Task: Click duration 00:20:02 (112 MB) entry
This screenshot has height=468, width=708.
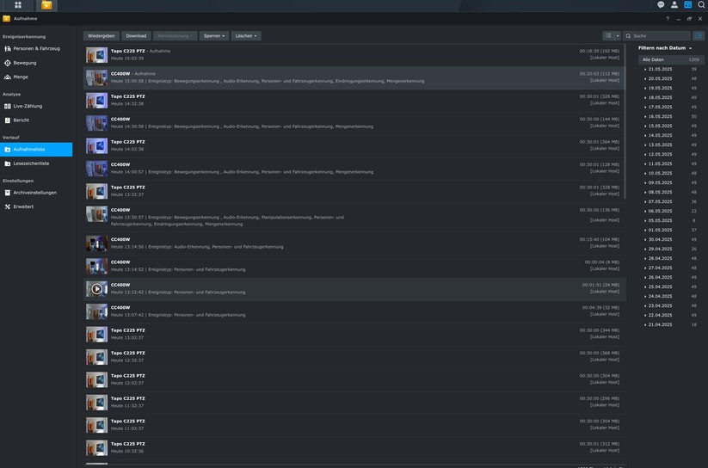Action: [600, 74]
